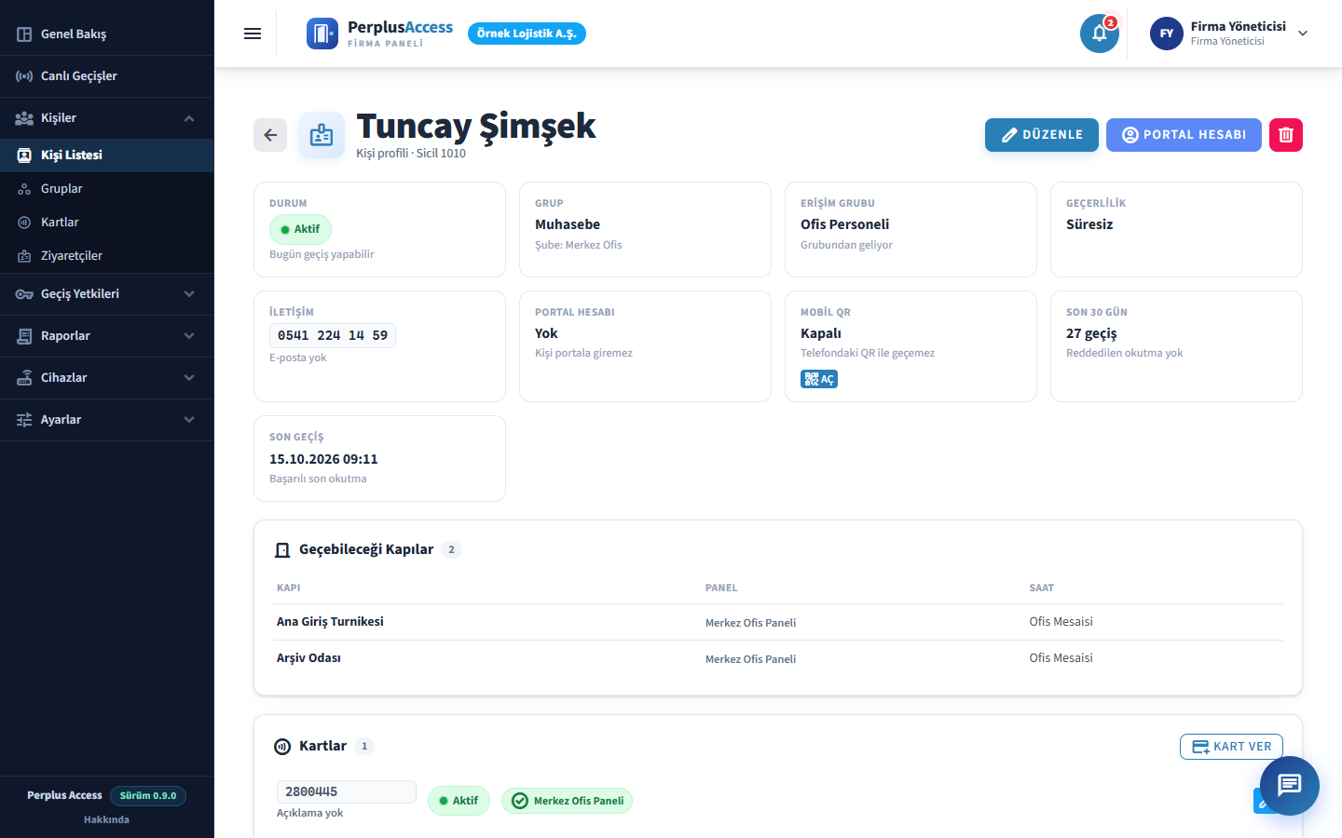Click last pass time 15.10.2026 09:11

(x=323, y=459)
